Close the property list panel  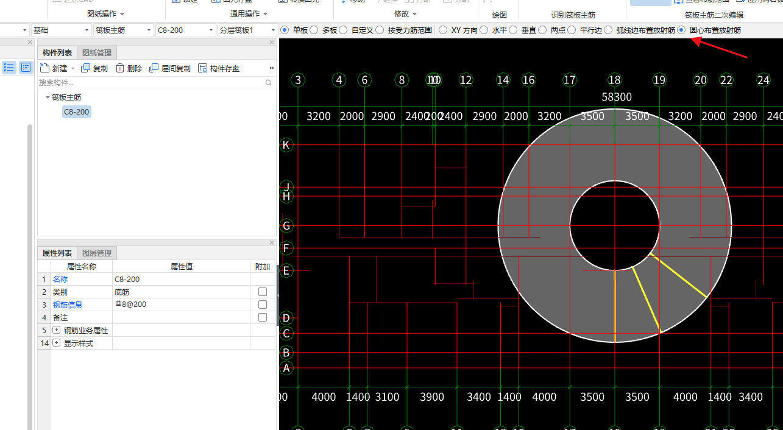(272, 242)
